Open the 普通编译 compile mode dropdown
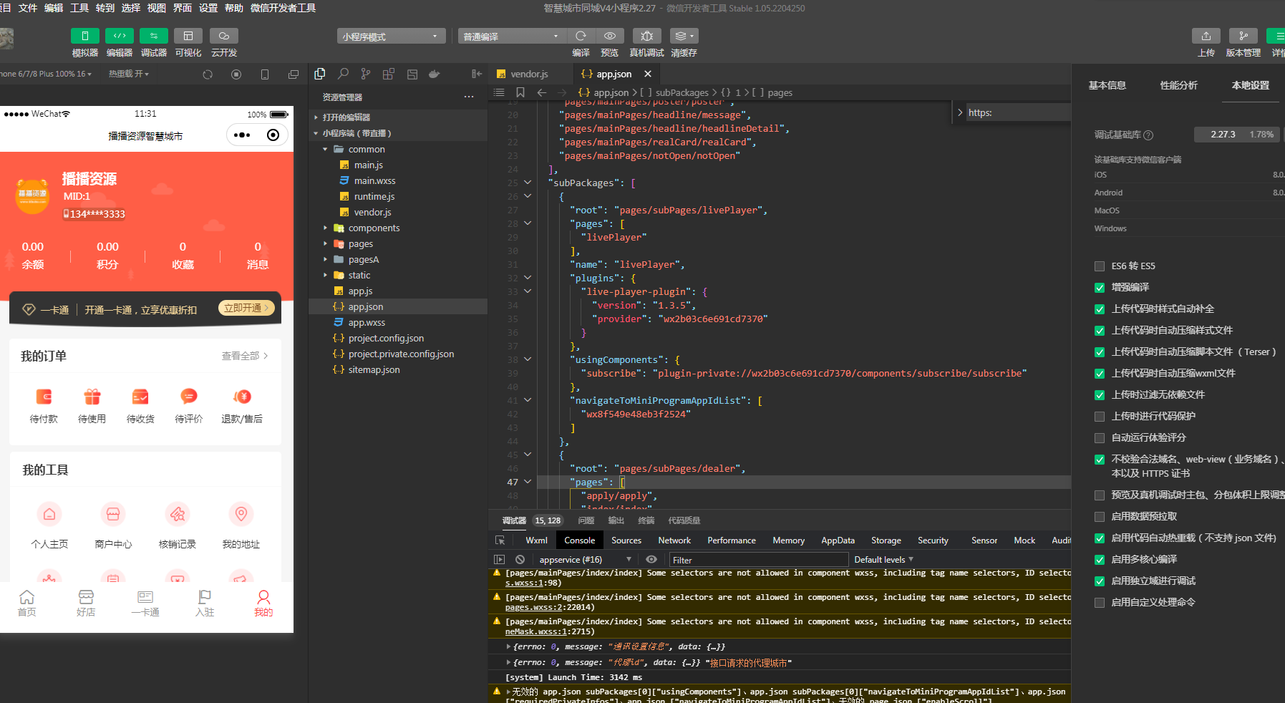 (511, 37)
